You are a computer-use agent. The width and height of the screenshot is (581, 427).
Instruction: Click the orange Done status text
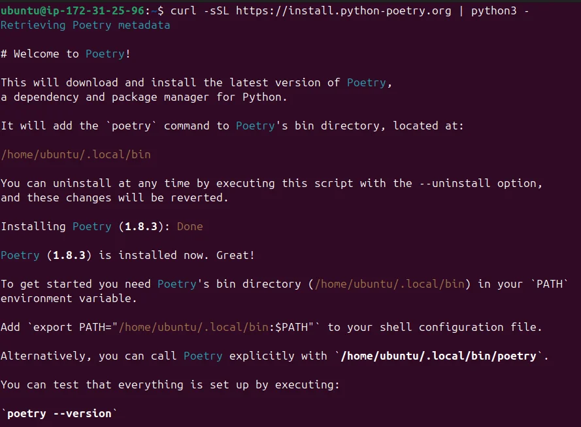(x=190, y=226)
